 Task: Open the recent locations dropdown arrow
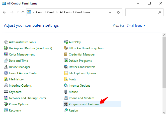click(x=18, y=12)
